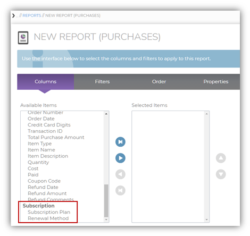Click the Selected Items scroll-down arrow

click(x=206, y=220)
